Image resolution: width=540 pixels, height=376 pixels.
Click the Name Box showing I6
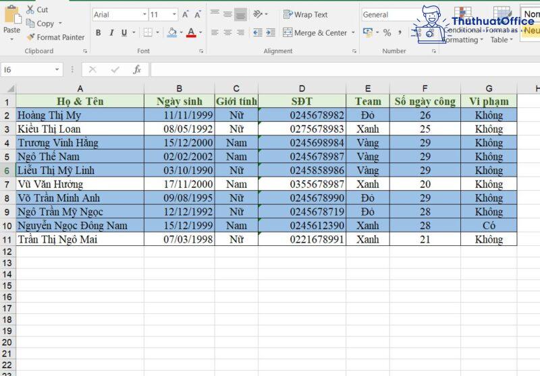27,70
